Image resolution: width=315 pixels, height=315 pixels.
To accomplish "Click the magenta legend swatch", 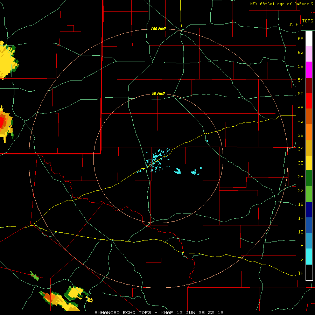I will [x=309, y=70].
